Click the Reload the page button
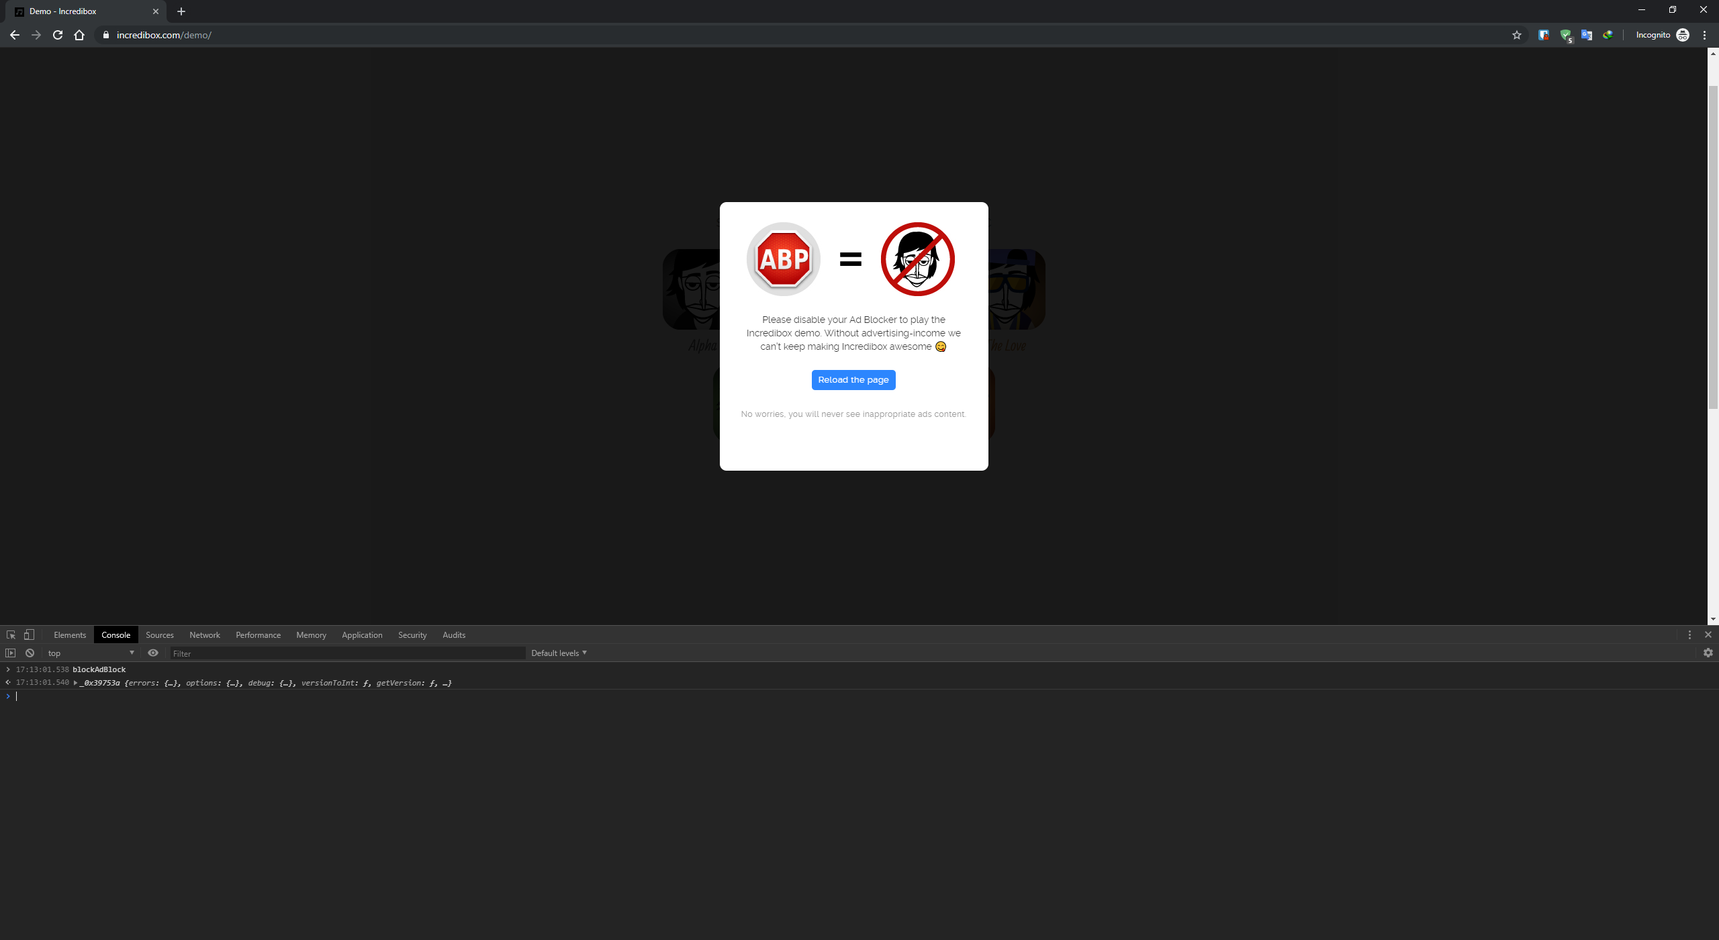Viewport: 1719px width, 940px height. 853,379
